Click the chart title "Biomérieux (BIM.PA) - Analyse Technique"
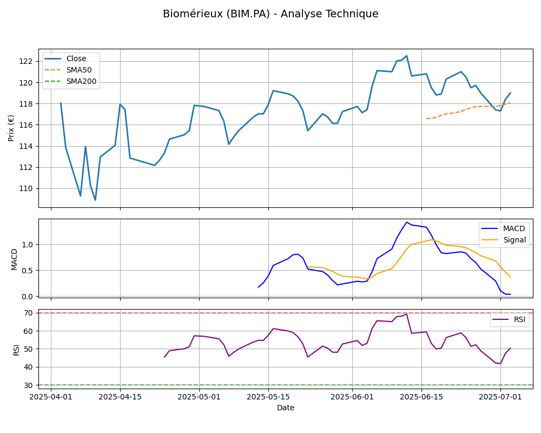Viewport: 541px width, 433px height. (x=270, y=14)
